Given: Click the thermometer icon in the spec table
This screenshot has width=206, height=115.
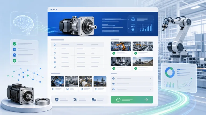Looking at the screenshot, I should 55,58.
